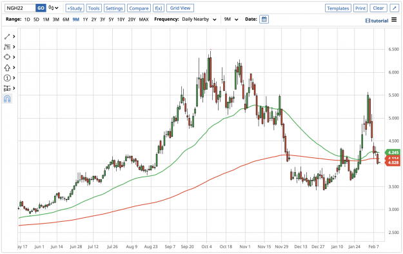Select the line drawing tool icon
Screen dimensions: 403x254
(x=7, y=37)
